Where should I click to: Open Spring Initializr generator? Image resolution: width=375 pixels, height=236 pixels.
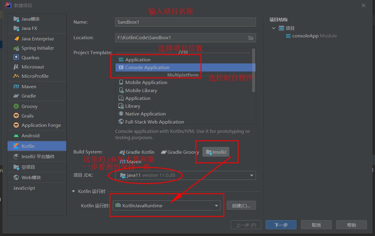click(37, 48)
